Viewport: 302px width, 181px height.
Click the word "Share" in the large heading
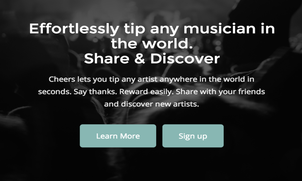[107, 59]
